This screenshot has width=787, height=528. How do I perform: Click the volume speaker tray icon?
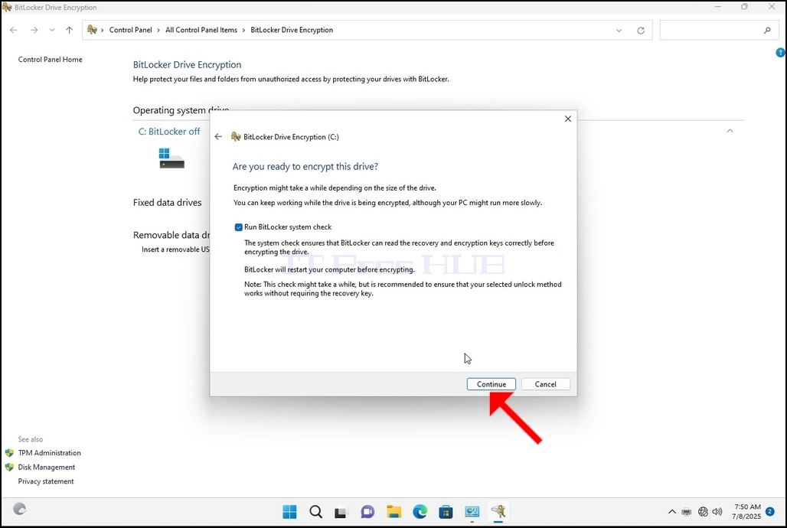tap(717, 512)
